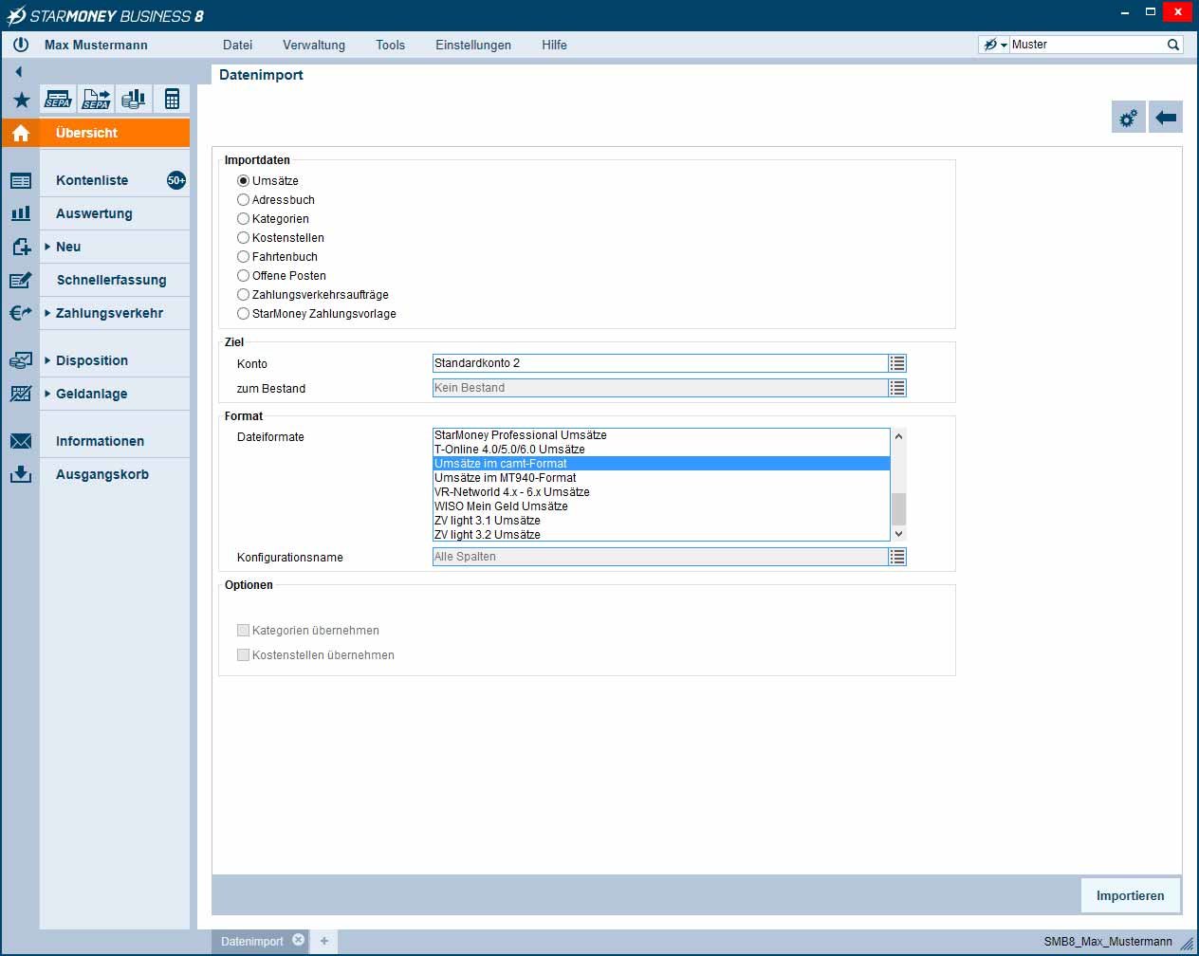Click the Ausgangskorb download icon
Viewport: 1199px width, 956px height.
pos(21,474)
